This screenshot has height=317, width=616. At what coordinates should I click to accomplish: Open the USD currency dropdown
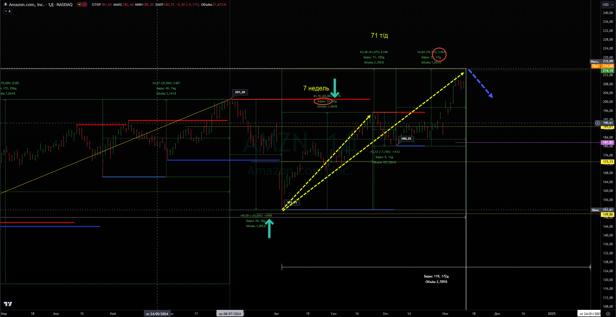(608, 5)
